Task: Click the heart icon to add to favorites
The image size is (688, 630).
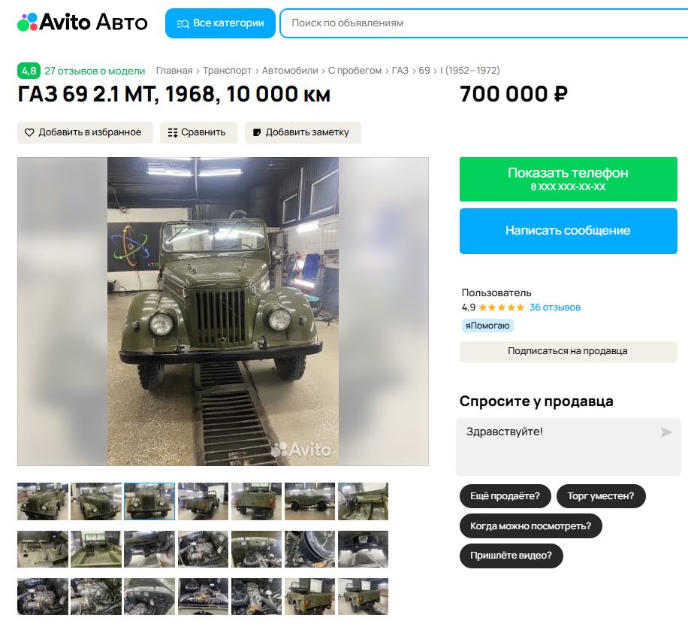Action: pyautogui.click(x=29, y=132)
